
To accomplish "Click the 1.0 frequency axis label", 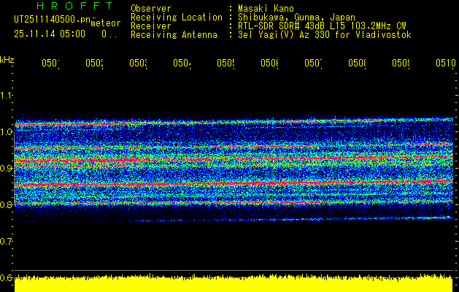I will [6, 131].
